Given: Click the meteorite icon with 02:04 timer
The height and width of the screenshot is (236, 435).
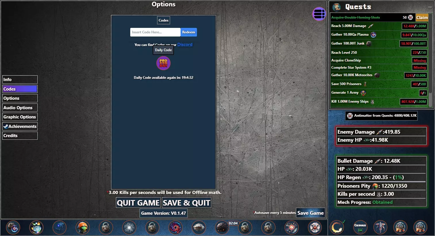Looking at the screenshot, I should tap(222, 228).
